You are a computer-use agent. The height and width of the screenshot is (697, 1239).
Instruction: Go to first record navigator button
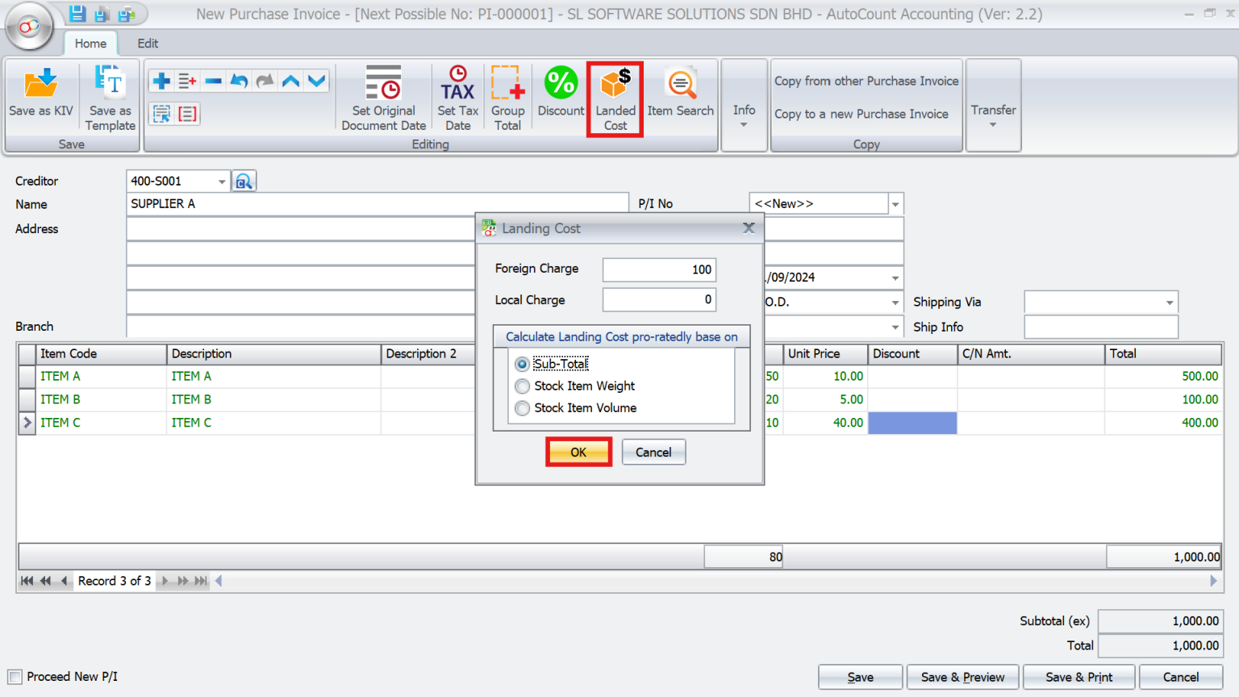click(x=27, y=581)
